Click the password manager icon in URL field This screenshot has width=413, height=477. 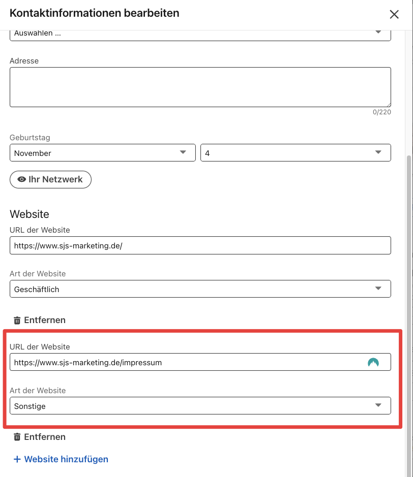click(x=373, y=362)
